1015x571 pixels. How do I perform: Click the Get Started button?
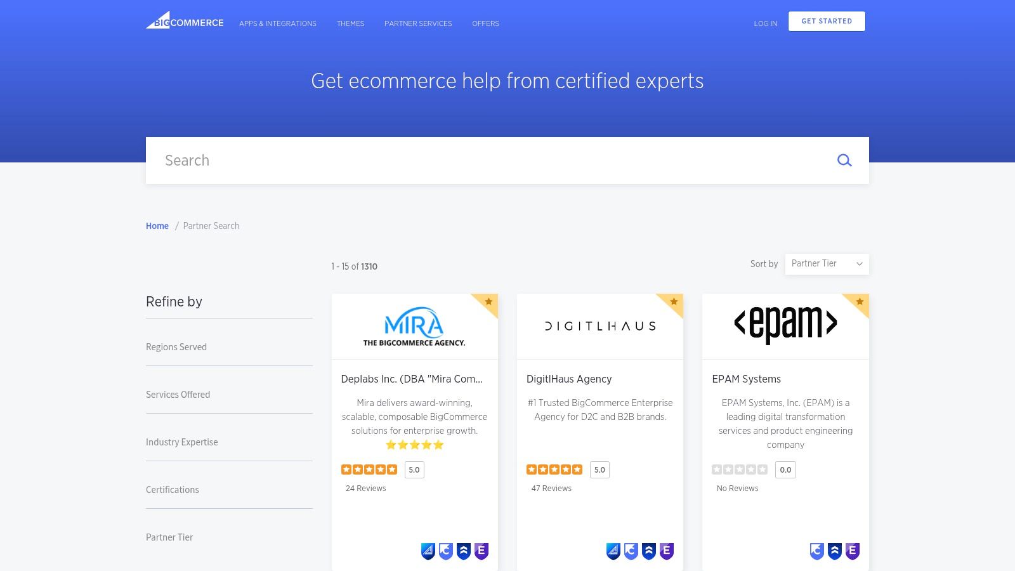tap(827, 21)
